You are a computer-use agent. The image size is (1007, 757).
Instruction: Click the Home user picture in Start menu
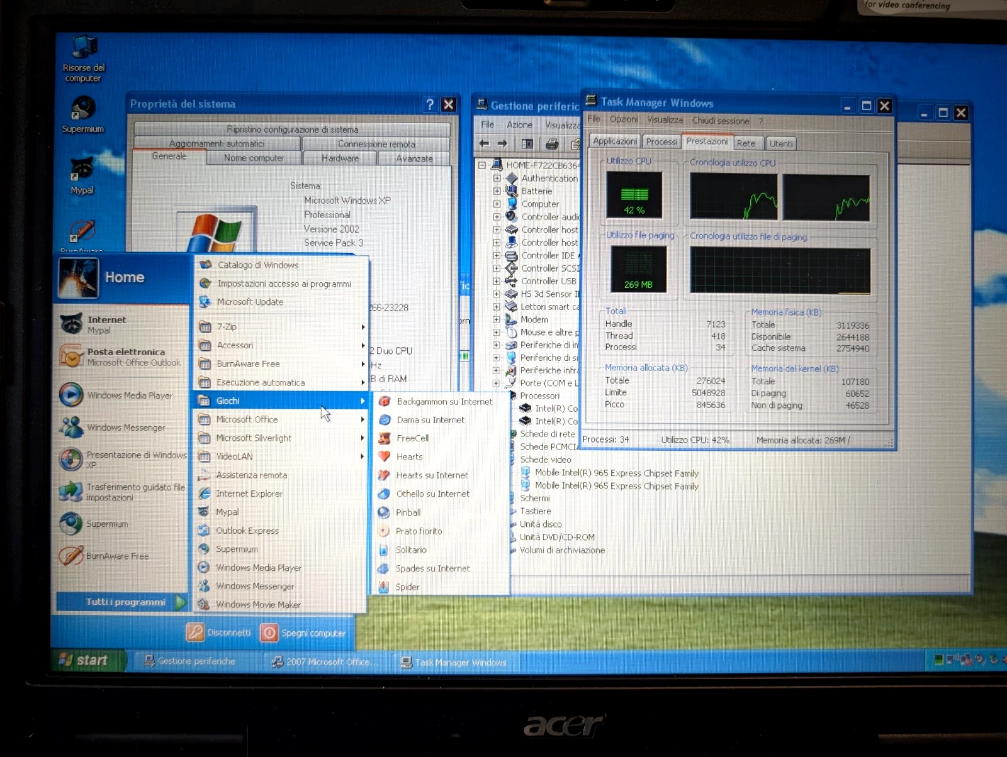(78, 278)
